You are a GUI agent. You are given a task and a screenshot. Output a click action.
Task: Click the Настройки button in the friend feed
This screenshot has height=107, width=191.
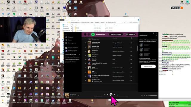coord(148,67)
